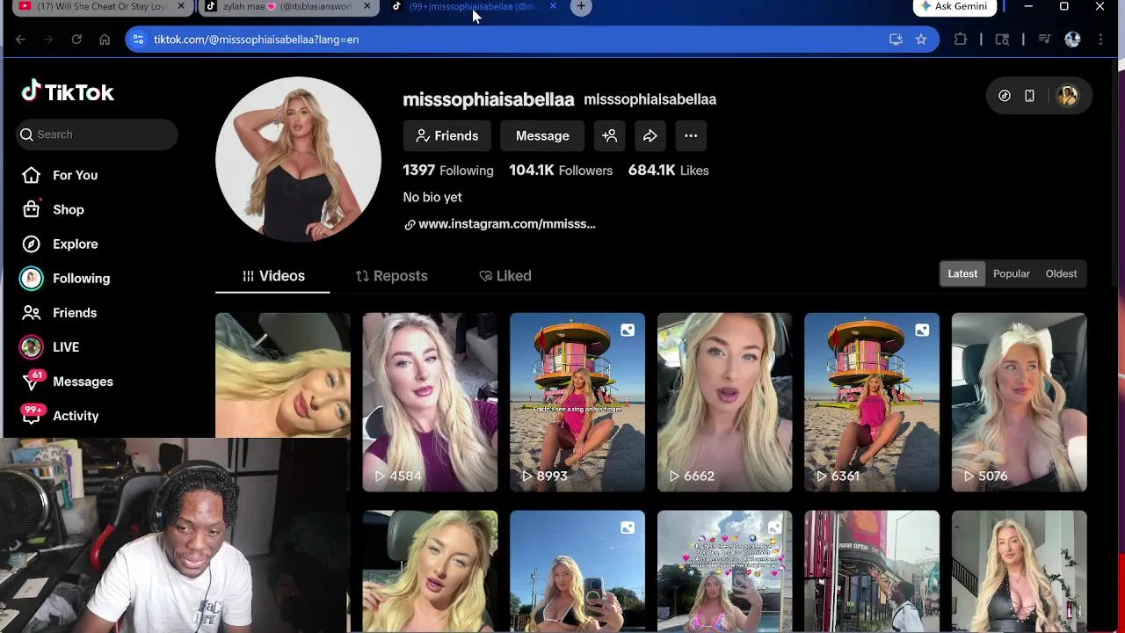Switch to the Reposts tab

point(392,276)
